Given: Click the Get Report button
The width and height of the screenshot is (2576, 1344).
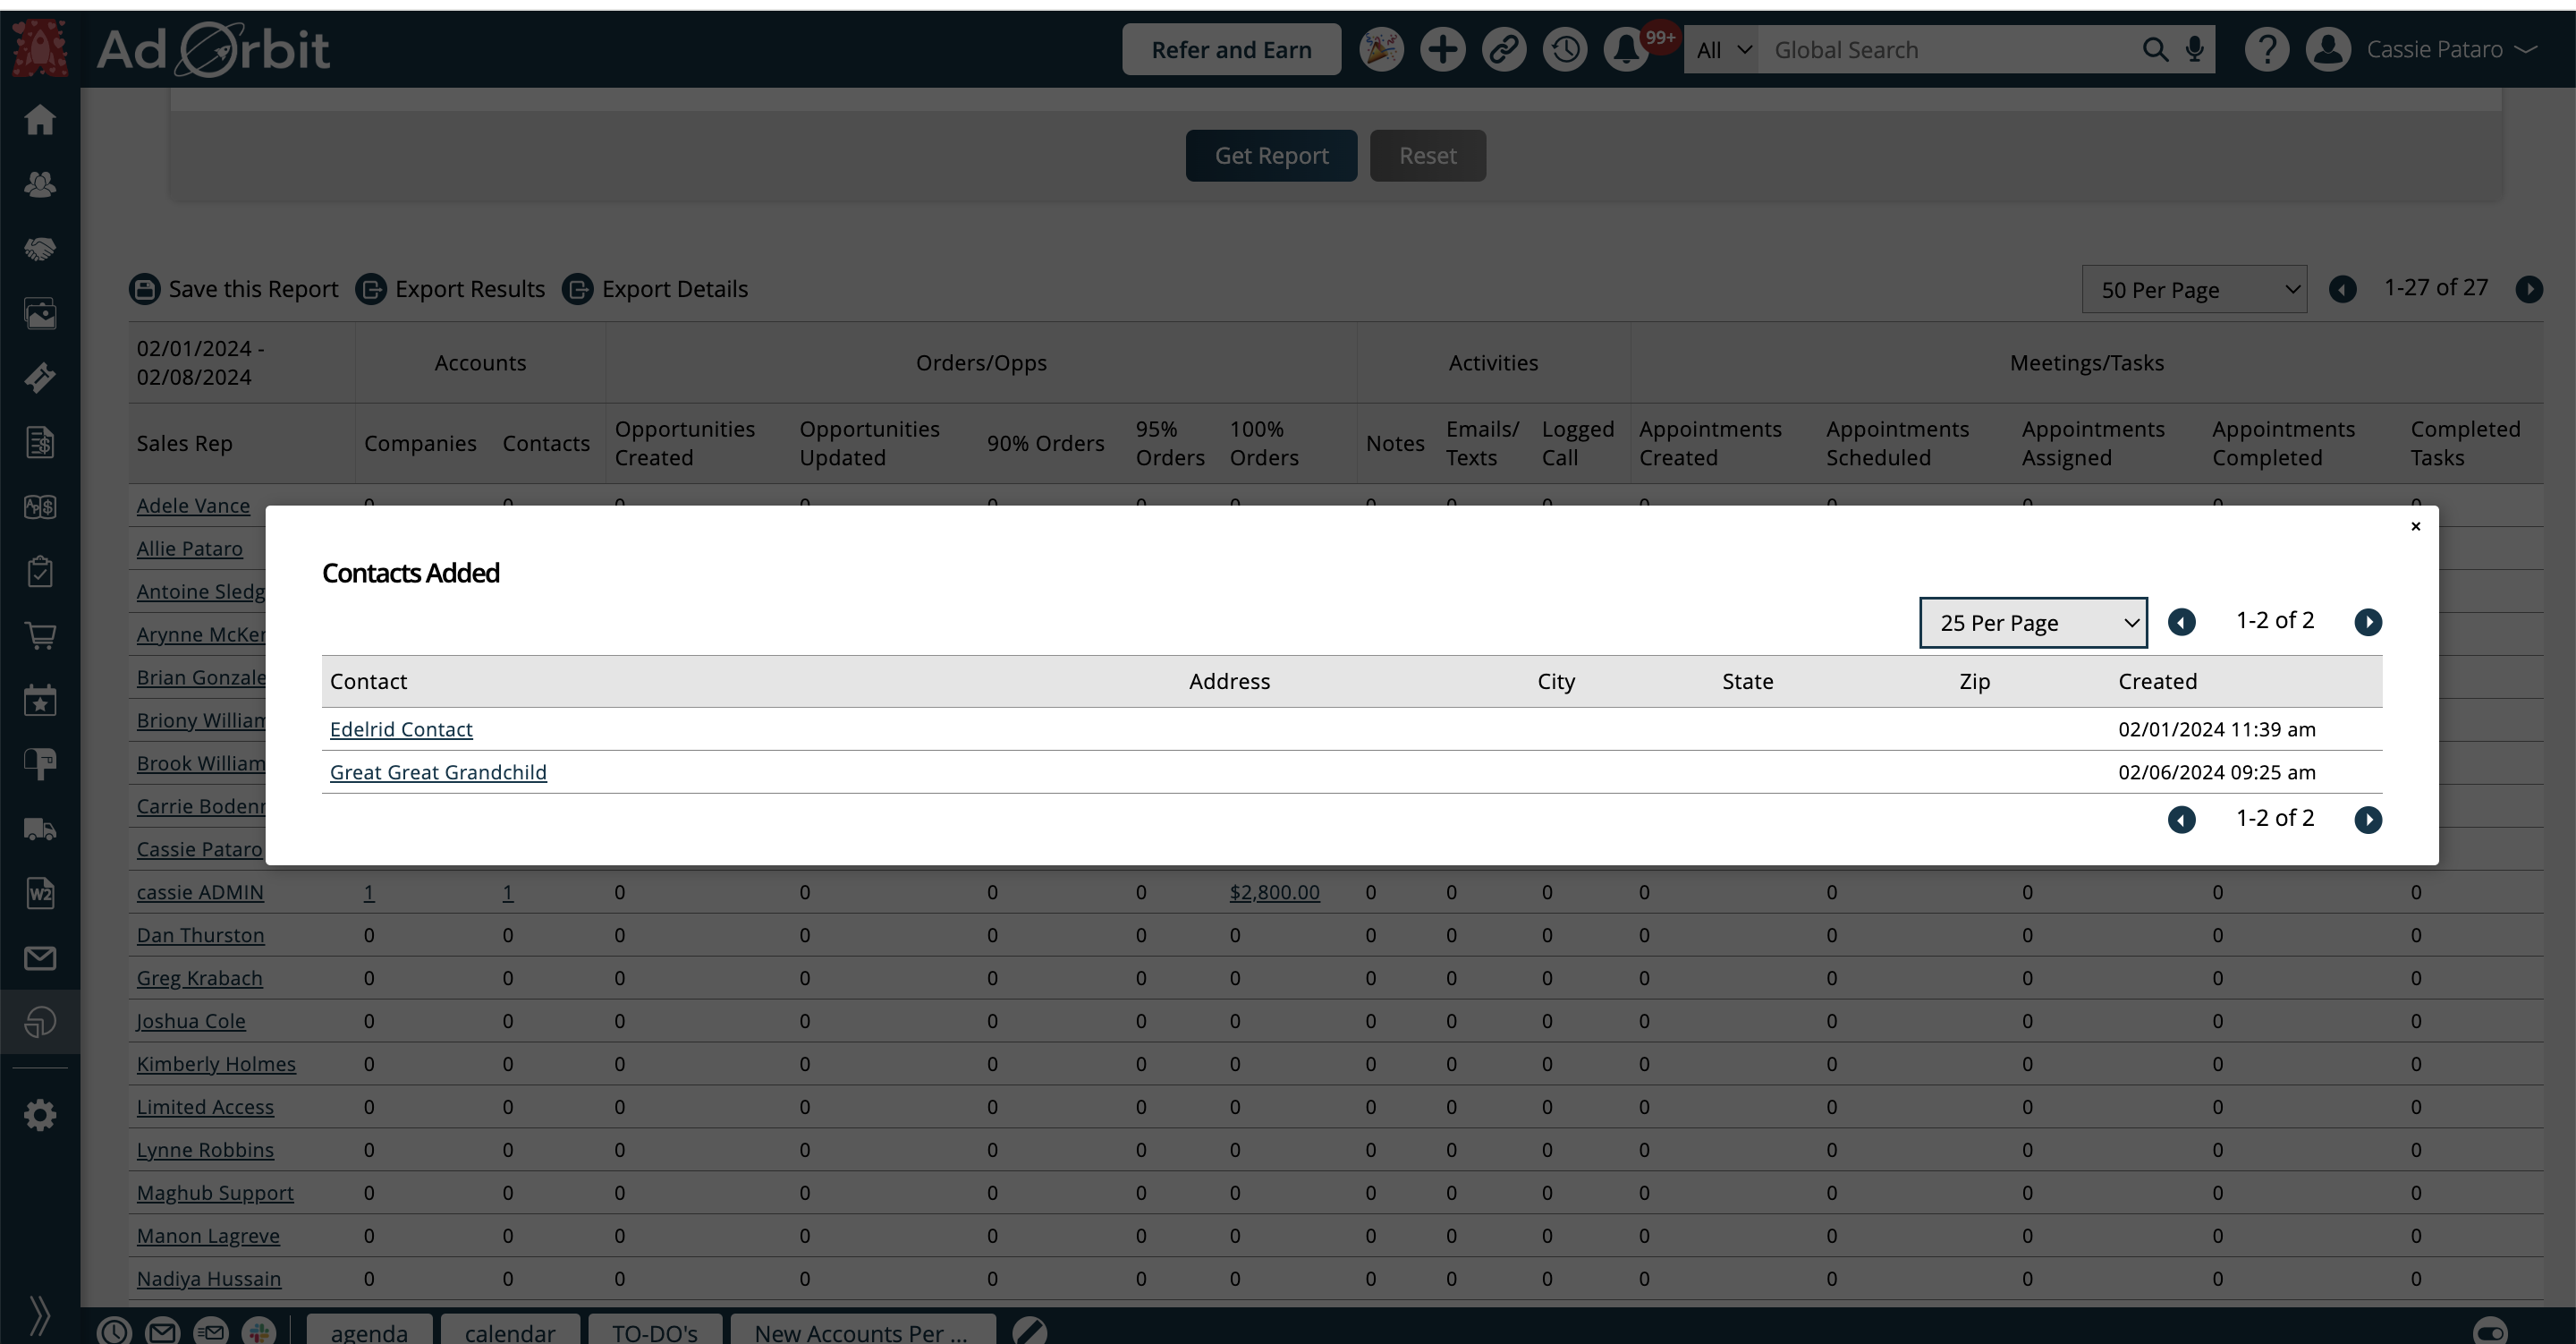Looking at the screenshot, I should pos(1271,156).
